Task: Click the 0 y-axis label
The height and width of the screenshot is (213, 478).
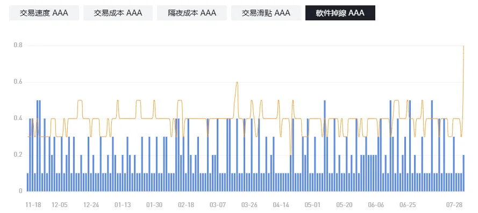Action: 20,191
